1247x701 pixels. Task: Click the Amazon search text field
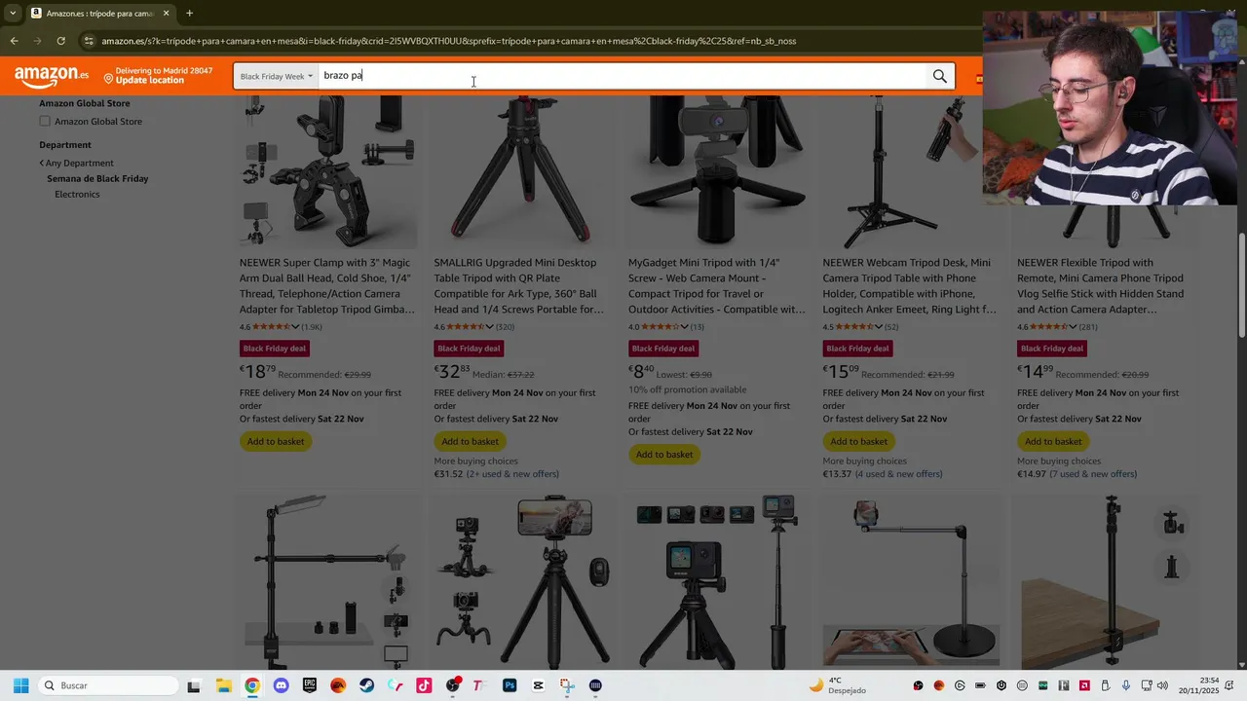pyautogui.click(x=622, y=76)
